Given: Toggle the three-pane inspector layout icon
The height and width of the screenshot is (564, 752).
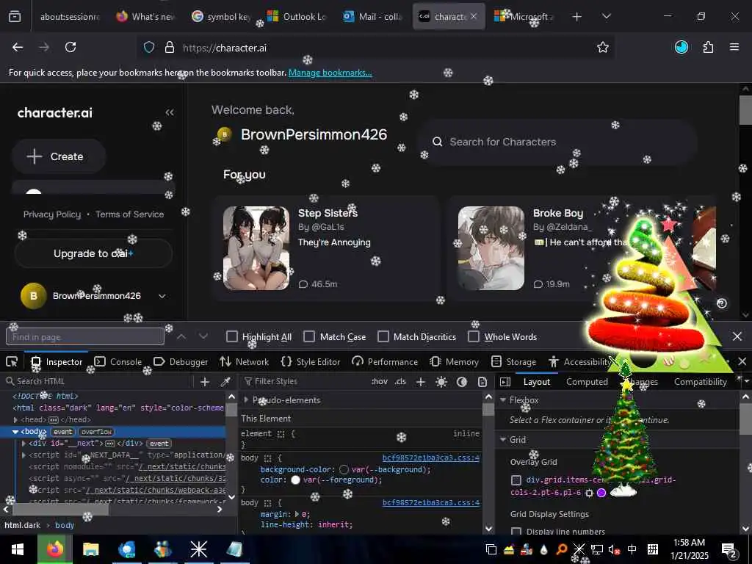Looking at the screenshot, I should pyautogui.click(x=505, y=382).
